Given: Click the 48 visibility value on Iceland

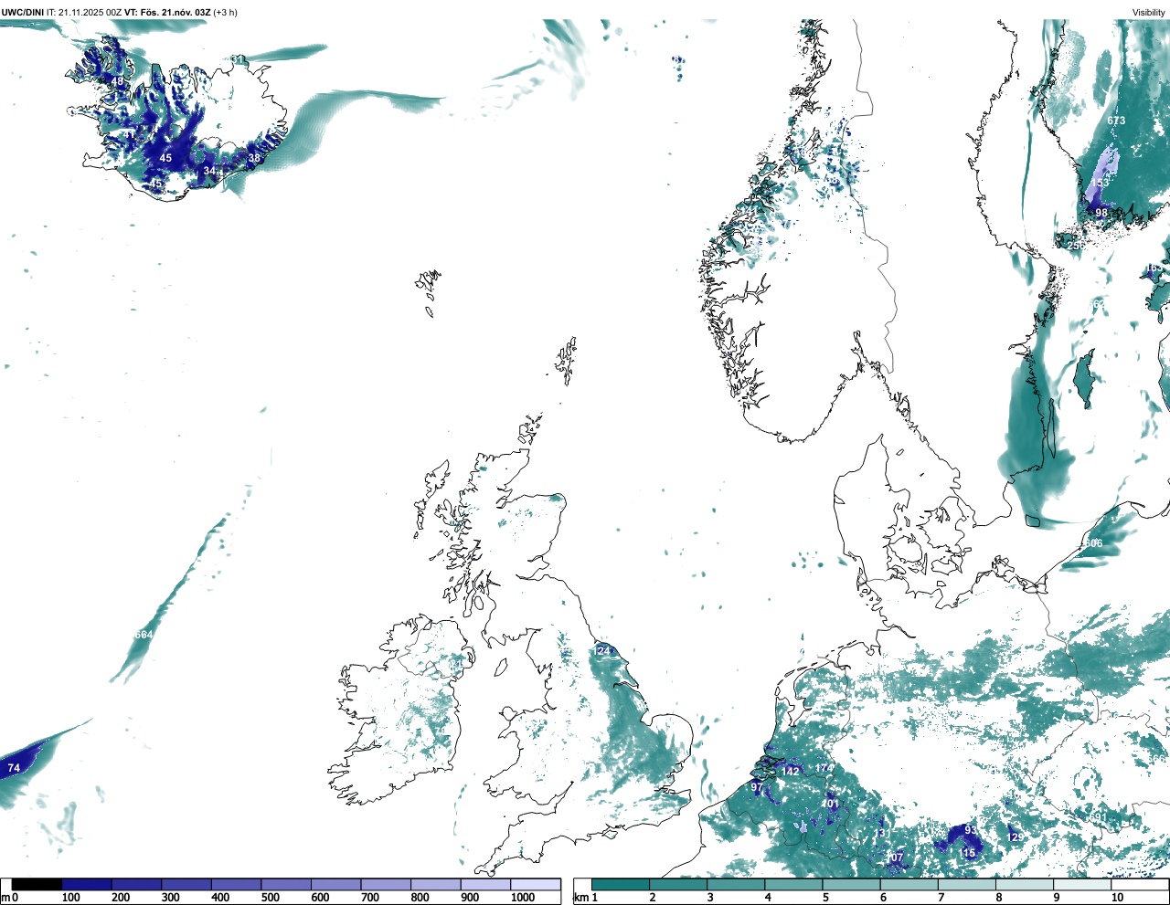Looking at the screenshot, I should (x=117, y=81).
